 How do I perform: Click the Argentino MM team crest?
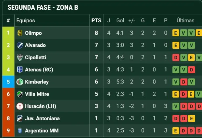tap(20, 131)
